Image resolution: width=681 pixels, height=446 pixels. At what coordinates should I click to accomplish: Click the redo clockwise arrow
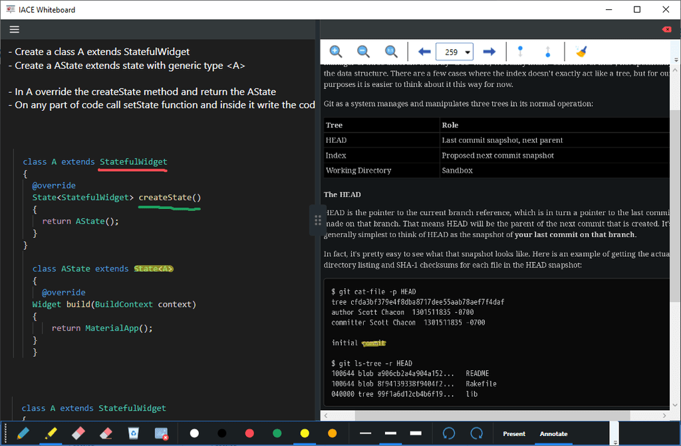pyautogui.click(x=476, y=433)
